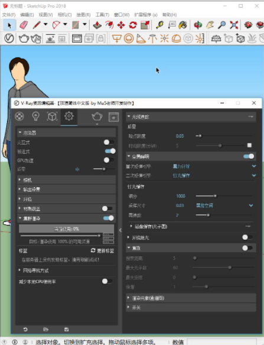Start render with V-Ray teapot icon
The width and height of the screenshot is (264, 345).
coord(24,38)
